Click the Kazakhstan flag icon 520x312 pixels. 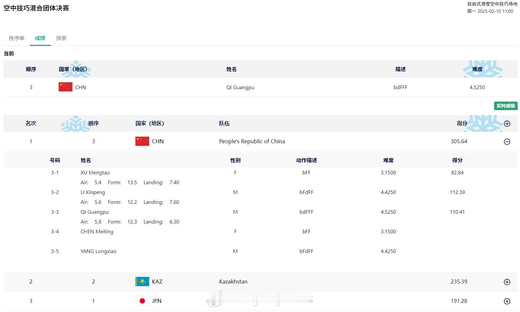pyautogui.click(x=142, y=282)
